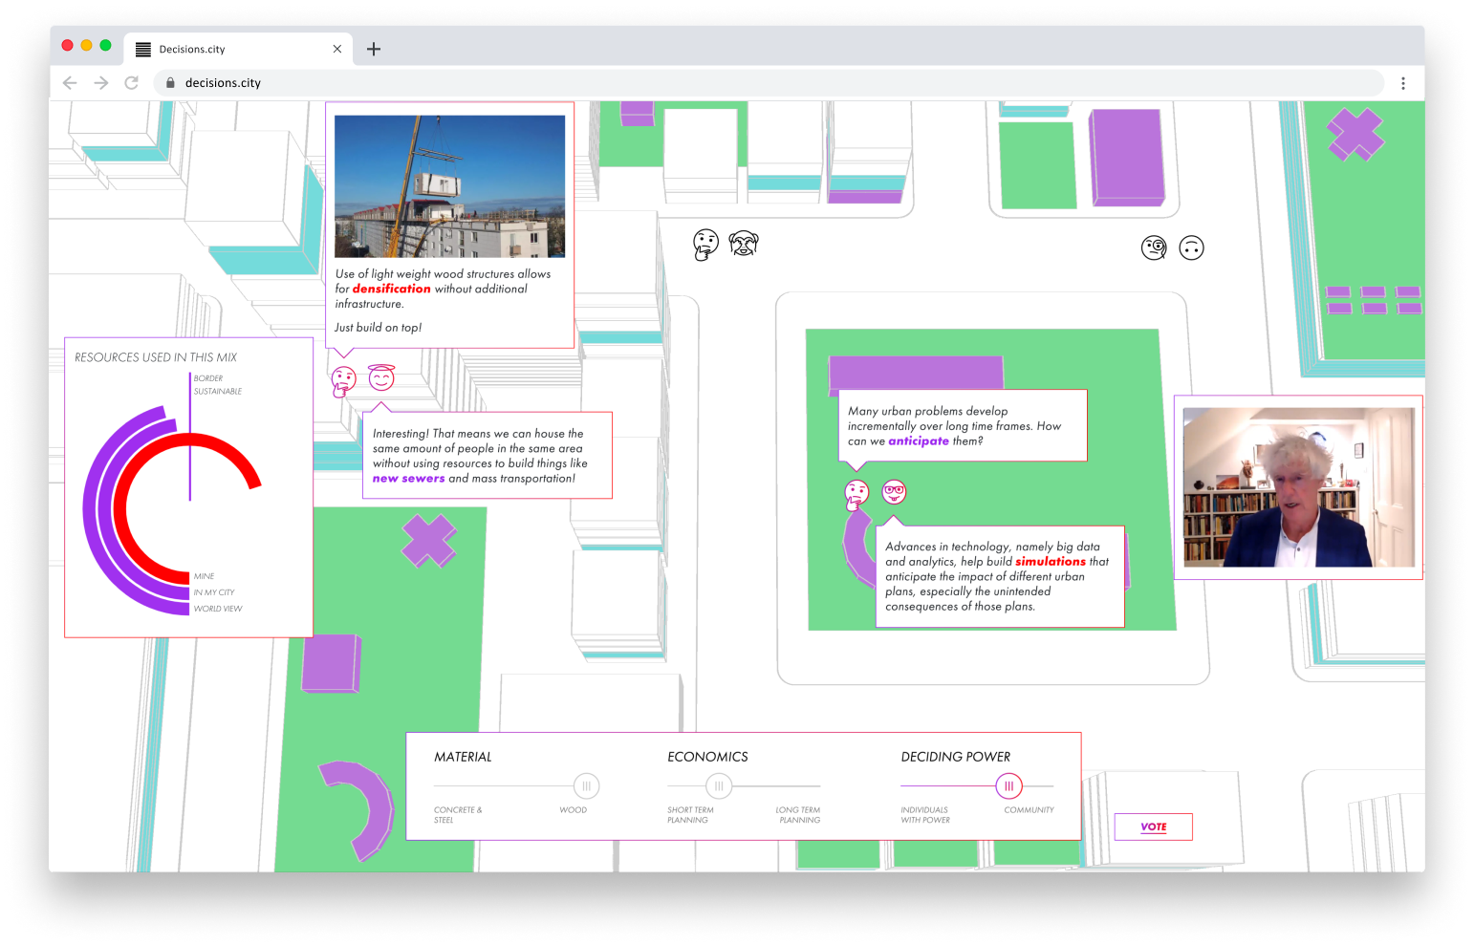Click the pink nerd glasses emoji
The width and height of the screenshot is (1474, 945).
[894, 492]
